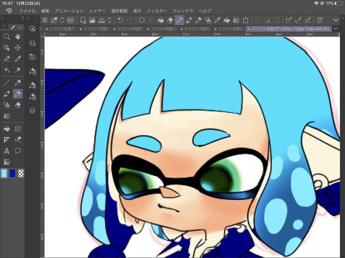This screenshot has width=345, height=258.
Task: Select the straight Line figure tool
Action: 7,82
